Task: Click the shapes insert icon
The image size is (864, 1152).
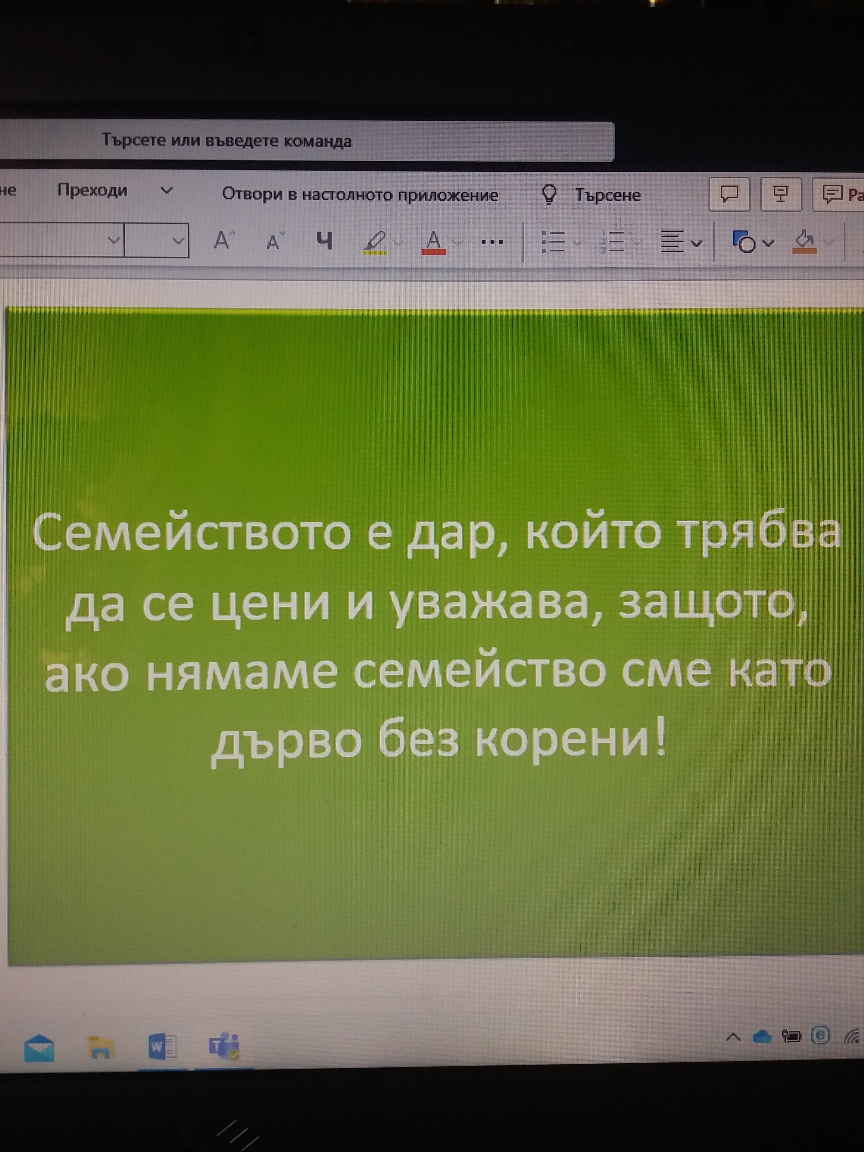Action: coord(744,242)
